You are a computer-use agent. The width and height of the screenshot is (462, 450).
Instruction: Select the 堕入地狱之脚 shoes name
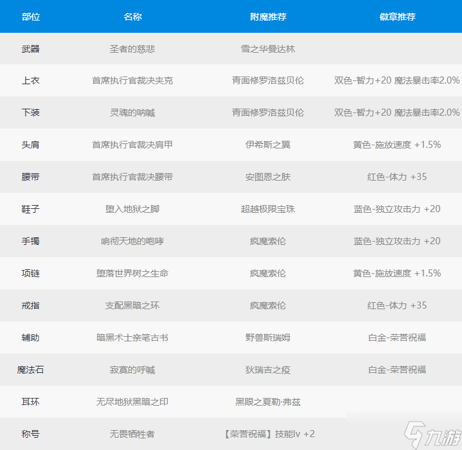pos(132,209)
